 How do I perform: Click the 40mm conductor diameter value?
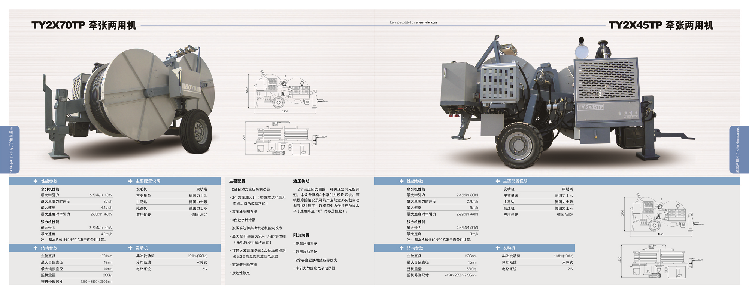(x=472, y=263)
